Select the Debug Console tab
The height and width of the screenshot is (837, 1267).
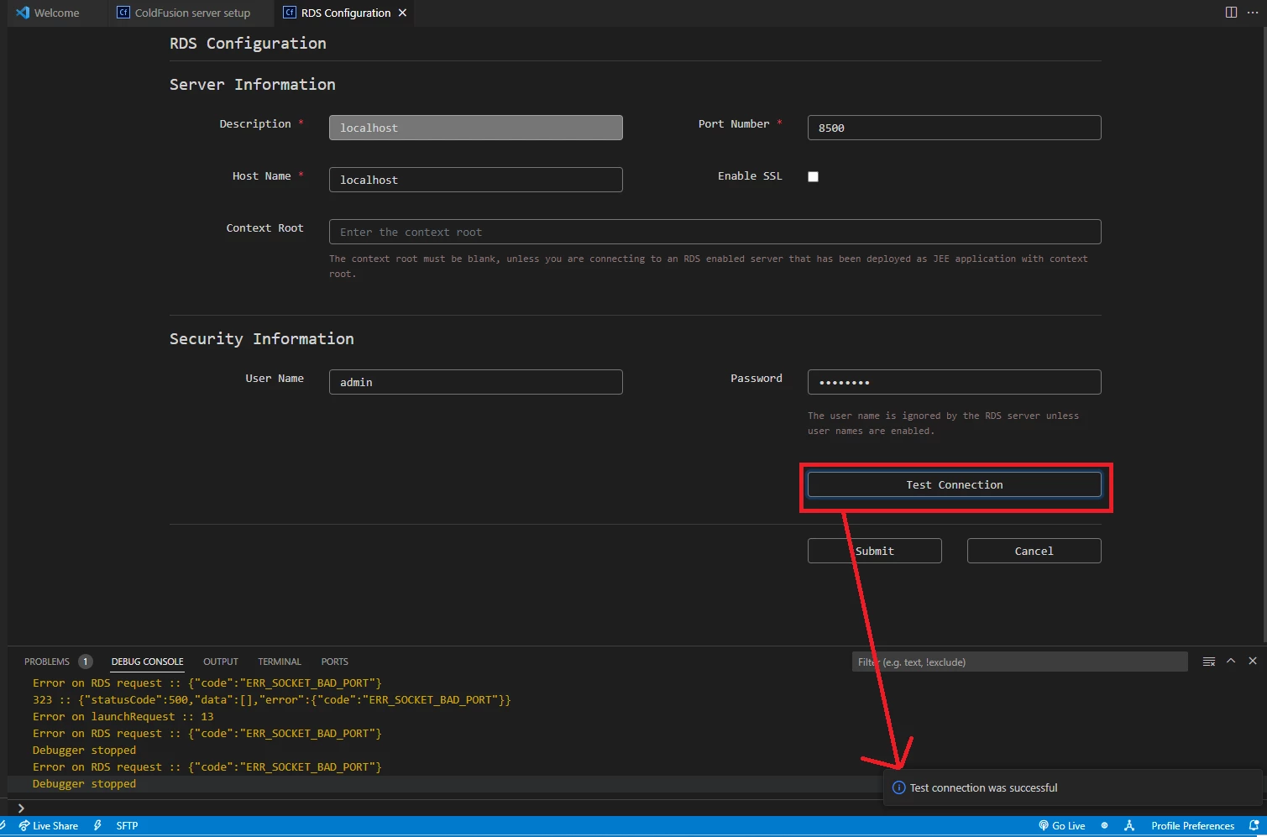tap(147, 662)
